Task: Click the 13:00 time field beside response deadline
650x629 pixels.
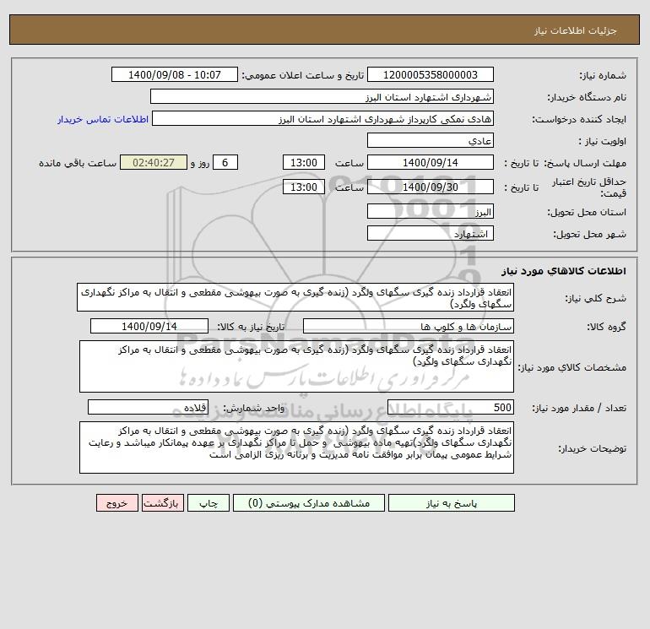Action: tap(304, 163)
